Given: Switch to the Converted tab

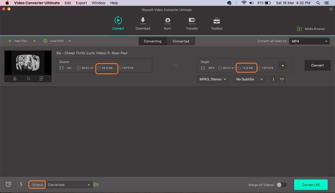Looking at the screenshot, I should [x=181, y=41].
